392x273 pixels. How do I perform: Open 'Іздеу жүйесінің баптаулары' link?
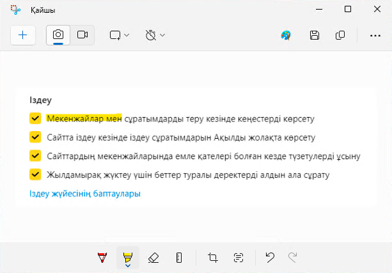84,193
